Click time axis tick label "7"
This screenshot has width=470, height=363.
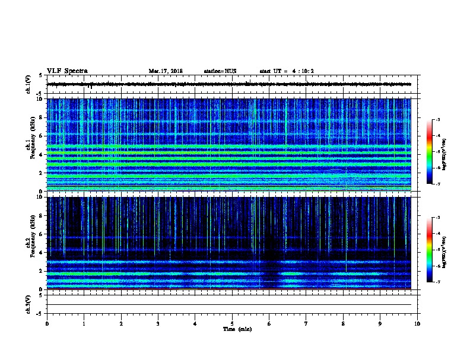tap(306, 323)
